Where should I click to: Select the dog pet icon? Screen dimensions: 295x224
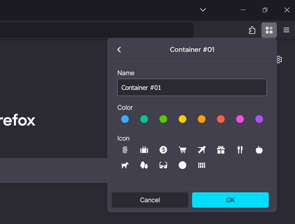[125, 165]
